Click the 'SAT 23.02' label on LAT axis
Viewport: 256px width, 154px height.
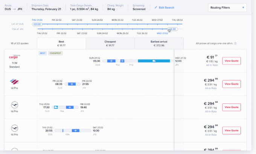pos(77,20)
